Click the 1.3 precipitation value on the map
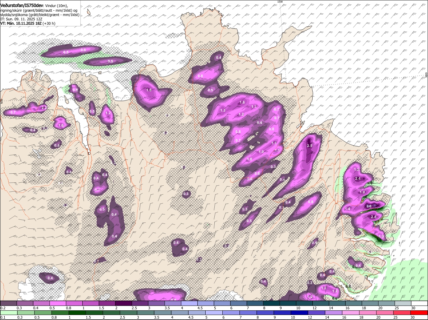This screenshot has height=320, width=428. 223,111
